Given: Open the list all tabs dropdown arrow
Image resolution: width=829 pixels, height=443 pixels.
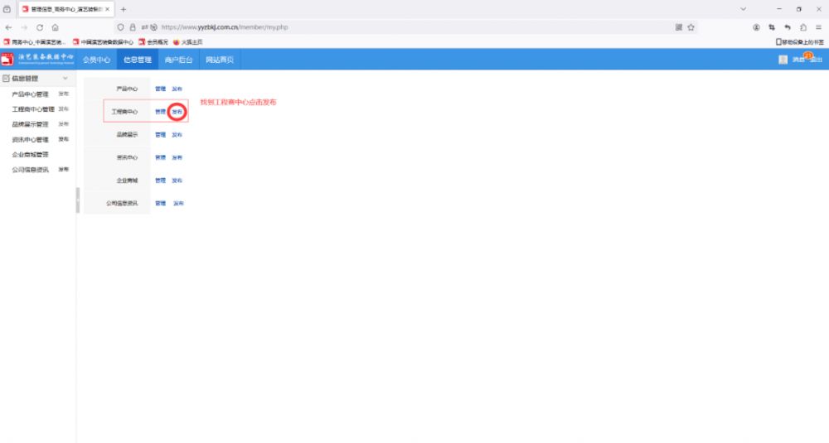Looking at the screenshot, I should tap(743, 9).
